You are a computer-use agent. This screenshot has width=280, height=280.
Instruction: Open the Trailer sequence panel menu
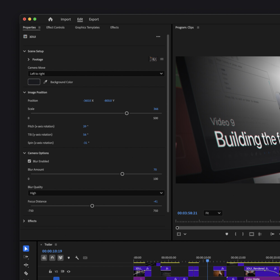click(x=56, y=244)
